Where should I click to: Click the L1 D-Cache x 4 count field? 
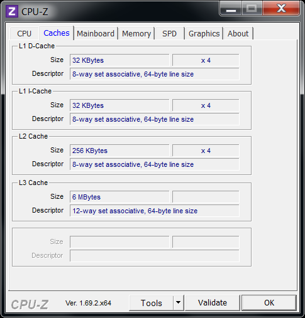[206, 60]
